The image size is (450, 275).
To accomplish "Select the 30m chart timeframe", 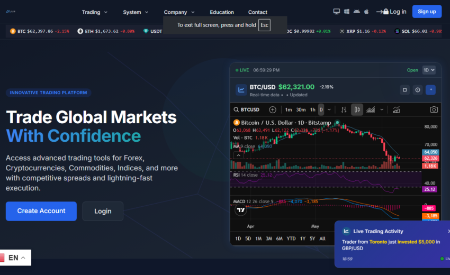I will (x=301, y=109).
